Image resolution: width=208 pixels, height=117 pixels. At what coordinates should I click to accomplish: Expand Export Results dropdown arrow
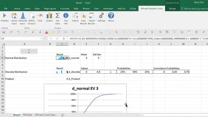95,24
